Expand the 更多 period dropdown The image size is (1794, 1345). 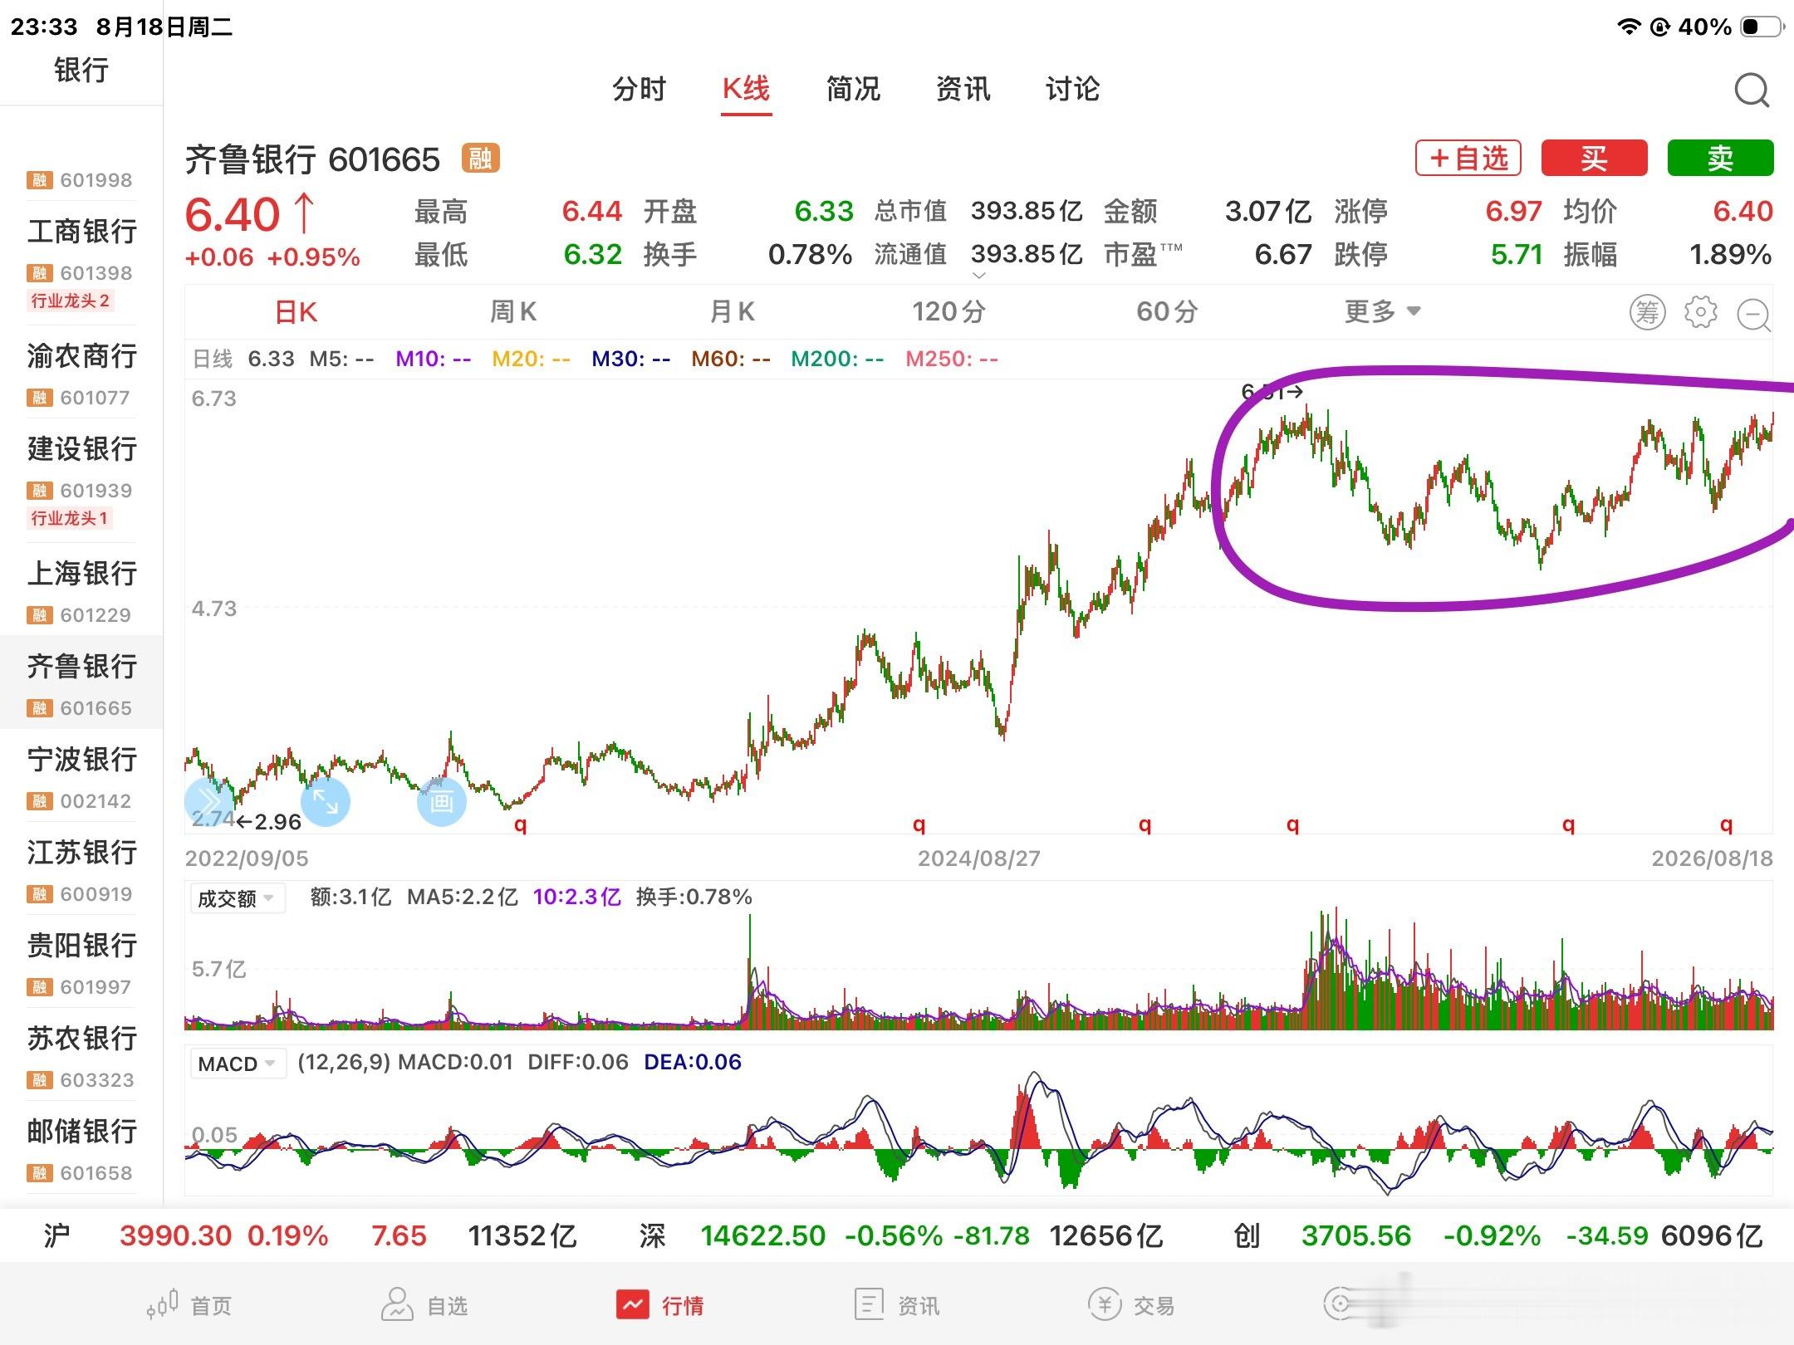[1383, 312]
